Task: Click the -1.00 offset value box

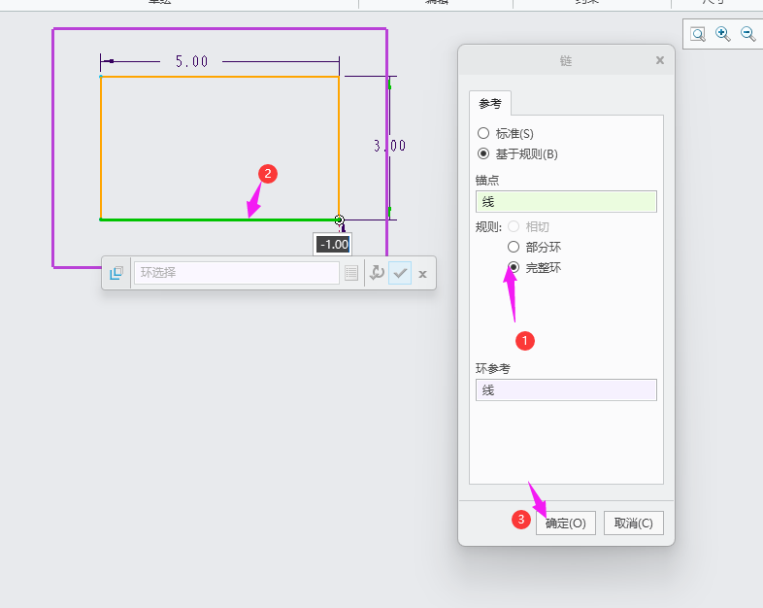Action: tap(333, 244)
